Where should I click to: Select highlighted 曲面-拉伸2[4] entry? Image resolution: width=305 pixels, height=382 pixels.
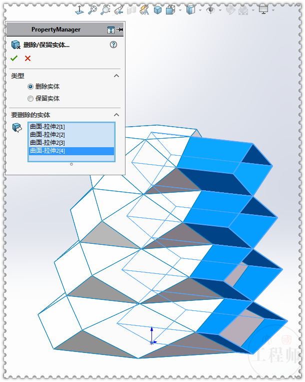point(71,151)
